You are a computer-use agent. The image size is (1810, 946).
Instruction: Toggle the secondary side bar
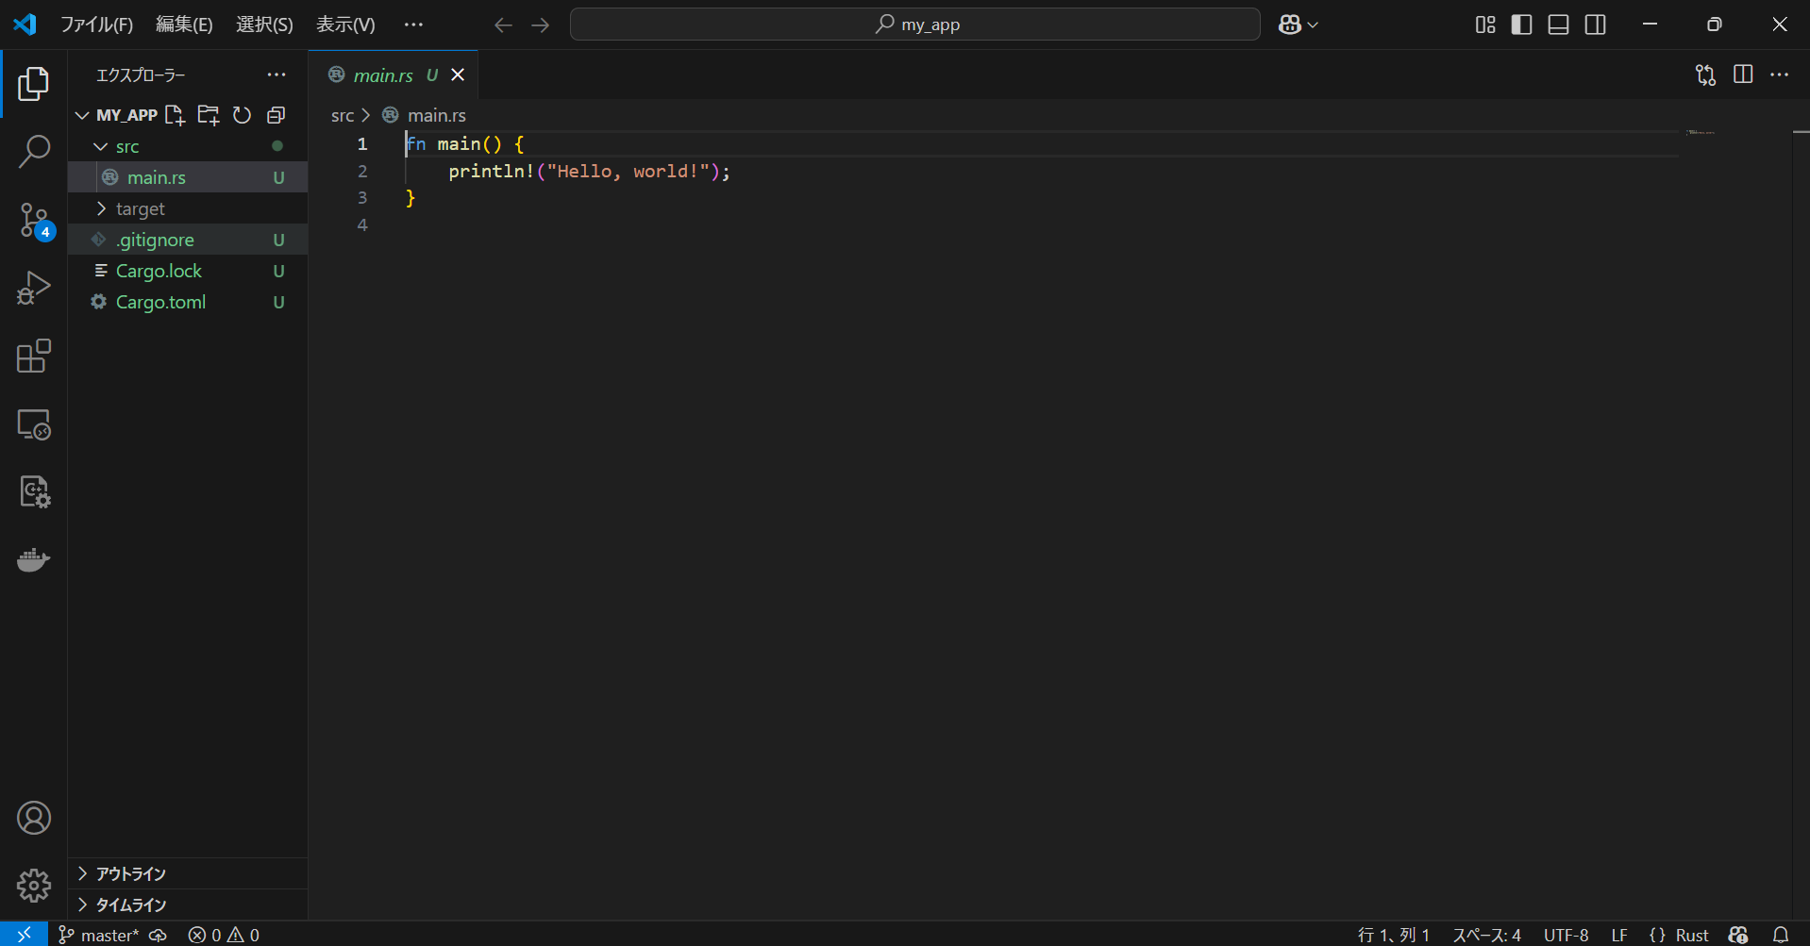tap(1595, 25)
